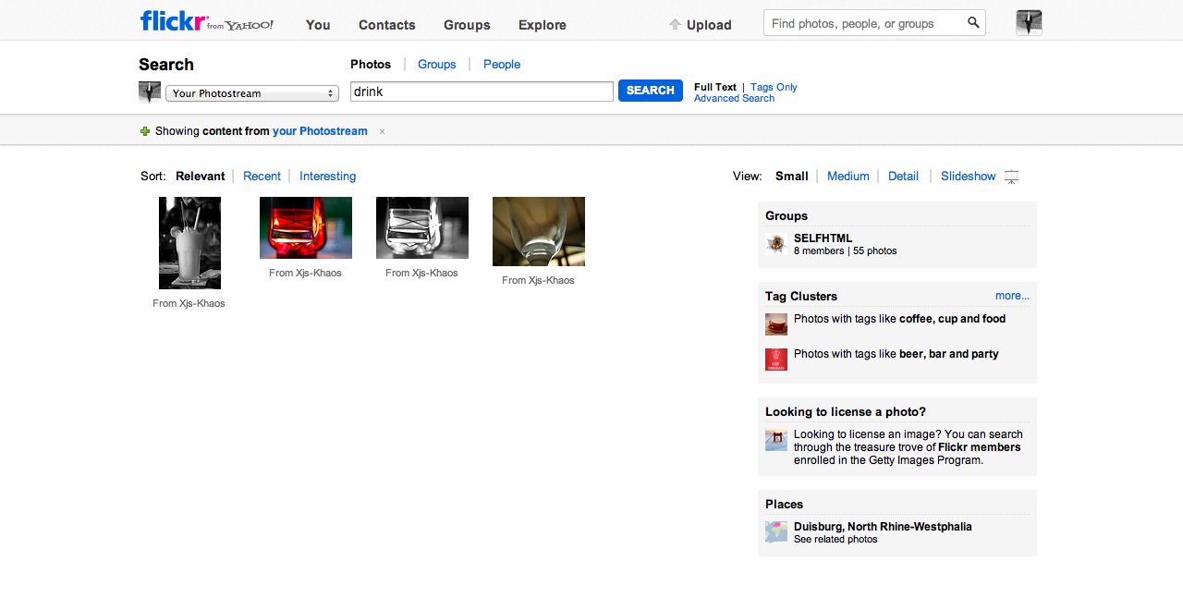Open Photos with tags like beer, bar and party
Screen dimensions: 1183x598
(x=896, y=354)
